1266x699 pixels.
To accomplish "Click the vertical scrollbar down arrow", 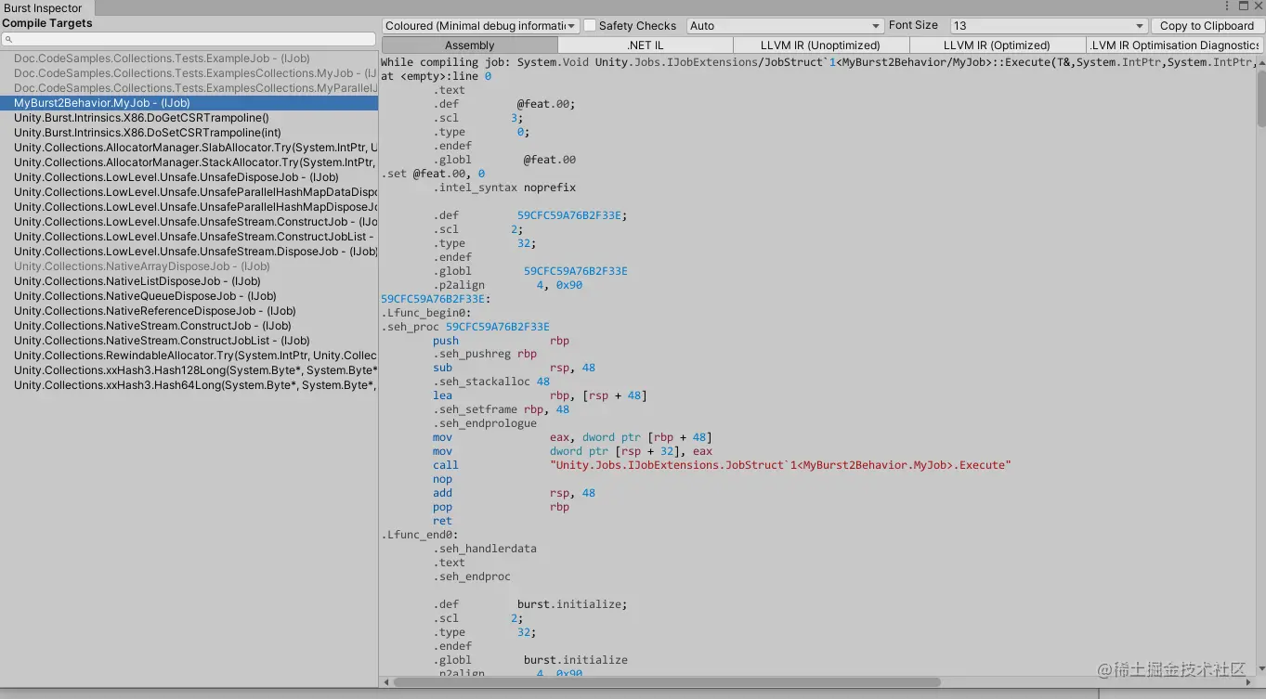I will pos(1260,670).
